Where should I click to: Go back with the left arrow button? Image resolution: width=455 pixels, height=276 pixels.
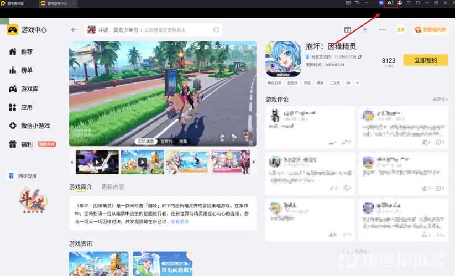[x=74, y=30]
